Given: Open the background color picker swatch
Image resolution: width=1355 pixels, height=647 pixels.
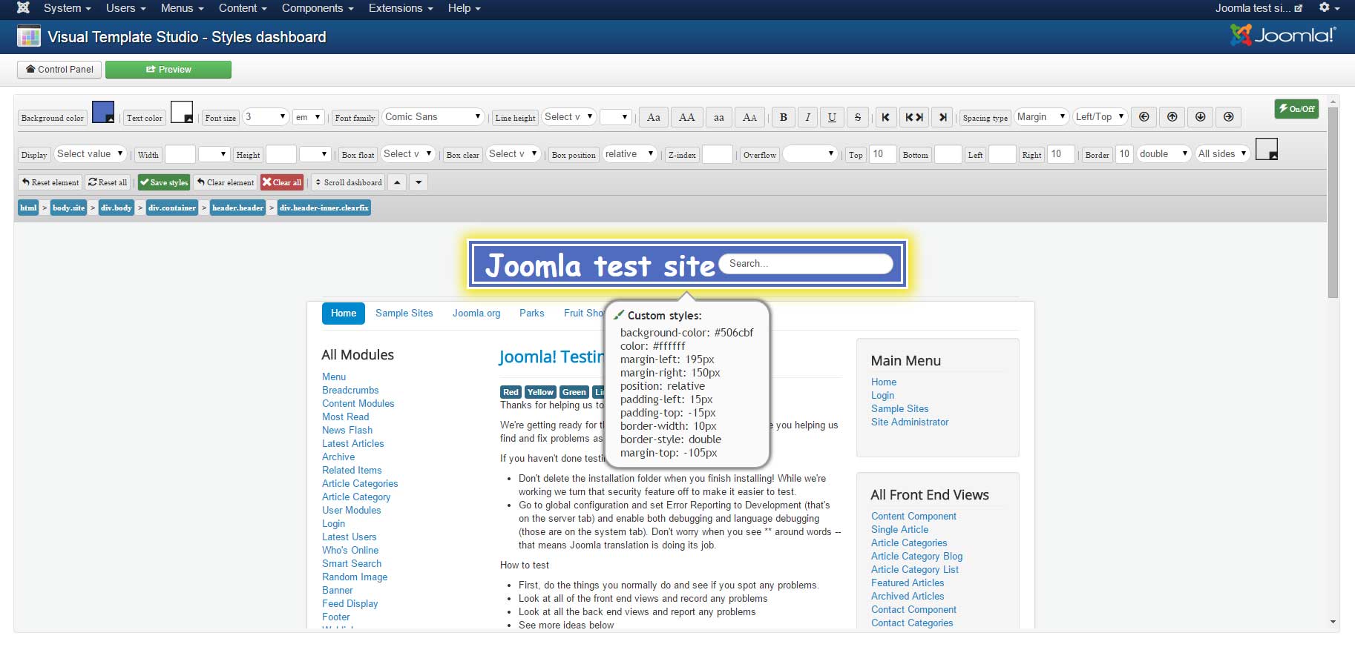Looking at the screenshot, I should pyautogui.click(x=103, y=113).
